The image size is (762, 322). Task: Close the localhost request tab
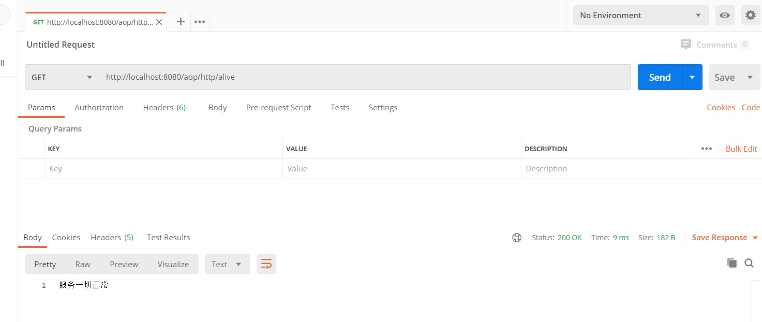pos(159,22)
